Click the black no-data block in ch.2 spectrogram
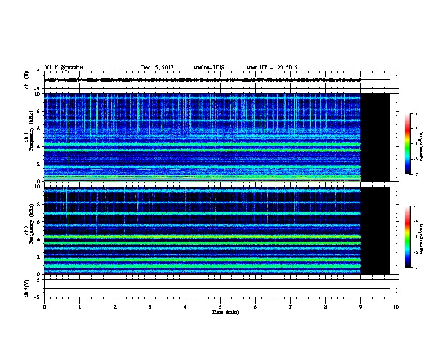The height and width of the screenshot is (344, 446). pyautogui.click(x=376, y=230)
